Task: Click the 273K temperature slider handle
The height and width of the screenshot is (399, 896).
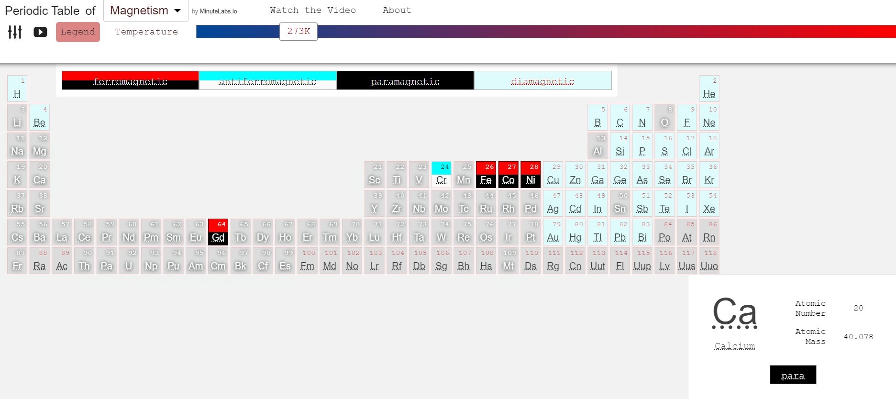Action: 299,32
